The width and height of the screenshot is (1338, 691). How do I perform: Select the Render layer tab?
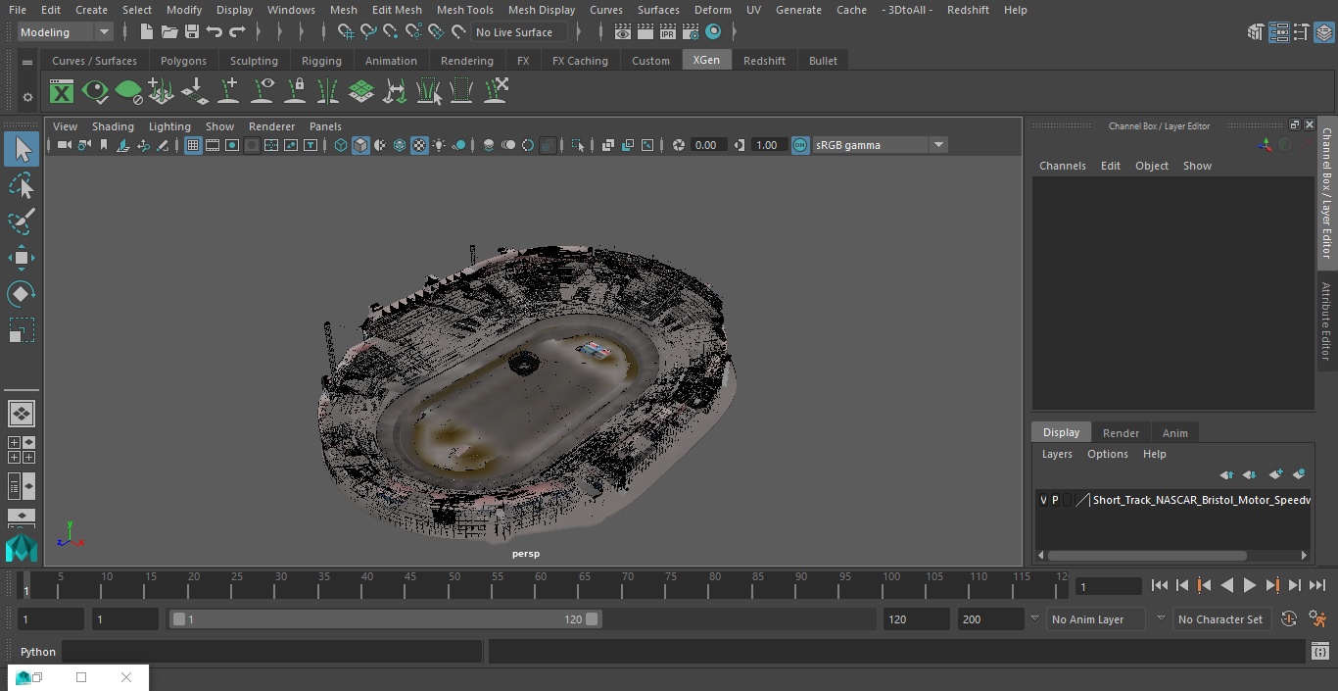tap(1121, 433)
